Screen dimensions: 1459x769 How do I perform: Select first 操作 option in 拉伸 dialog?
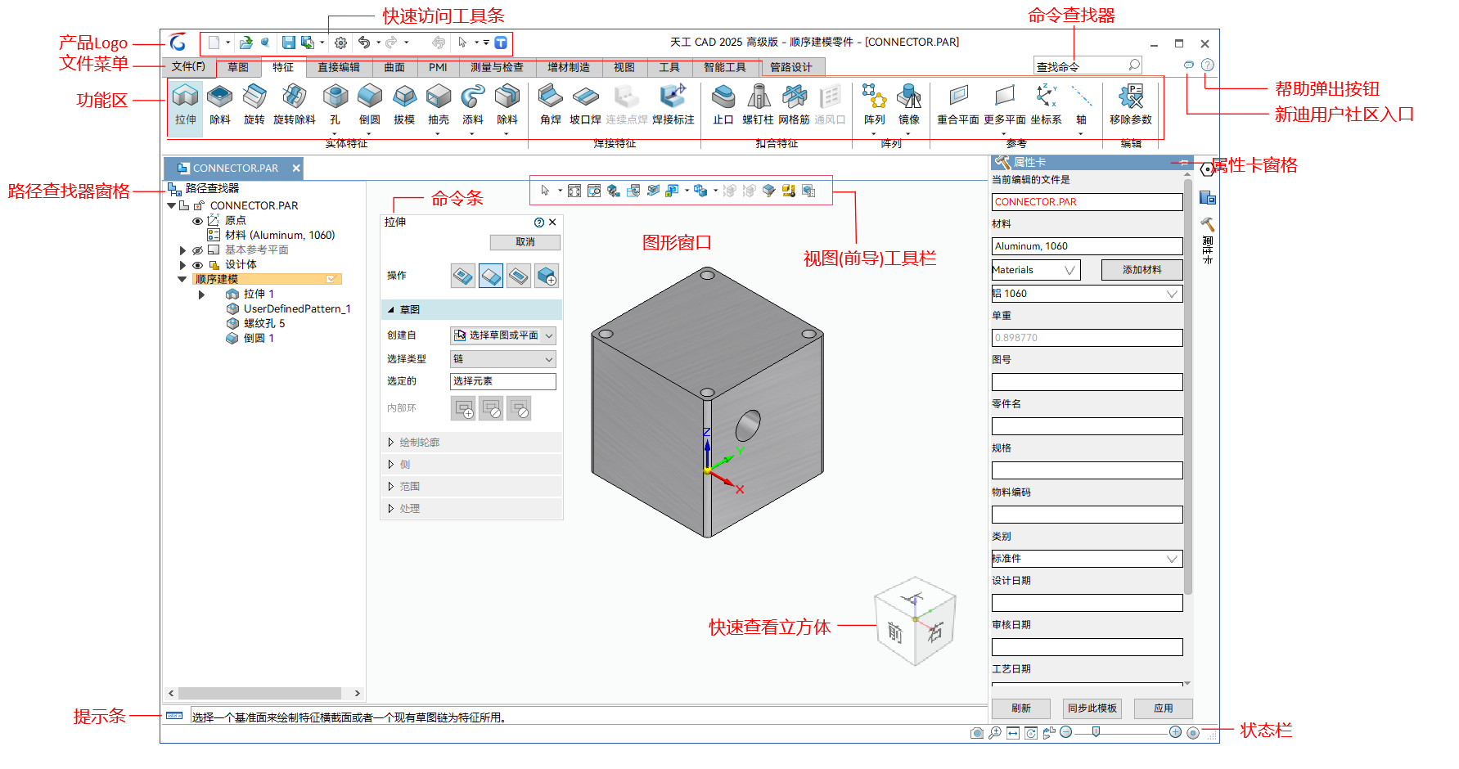[x=463, y=276]
